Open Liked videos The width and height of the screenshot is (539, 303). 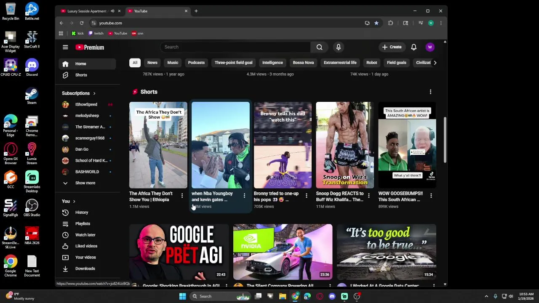(87, 246)
